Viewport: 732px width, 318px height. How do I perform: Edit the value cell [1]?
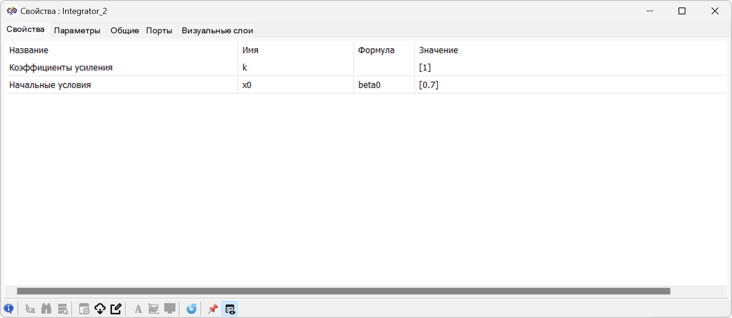[x=571, y=67]
